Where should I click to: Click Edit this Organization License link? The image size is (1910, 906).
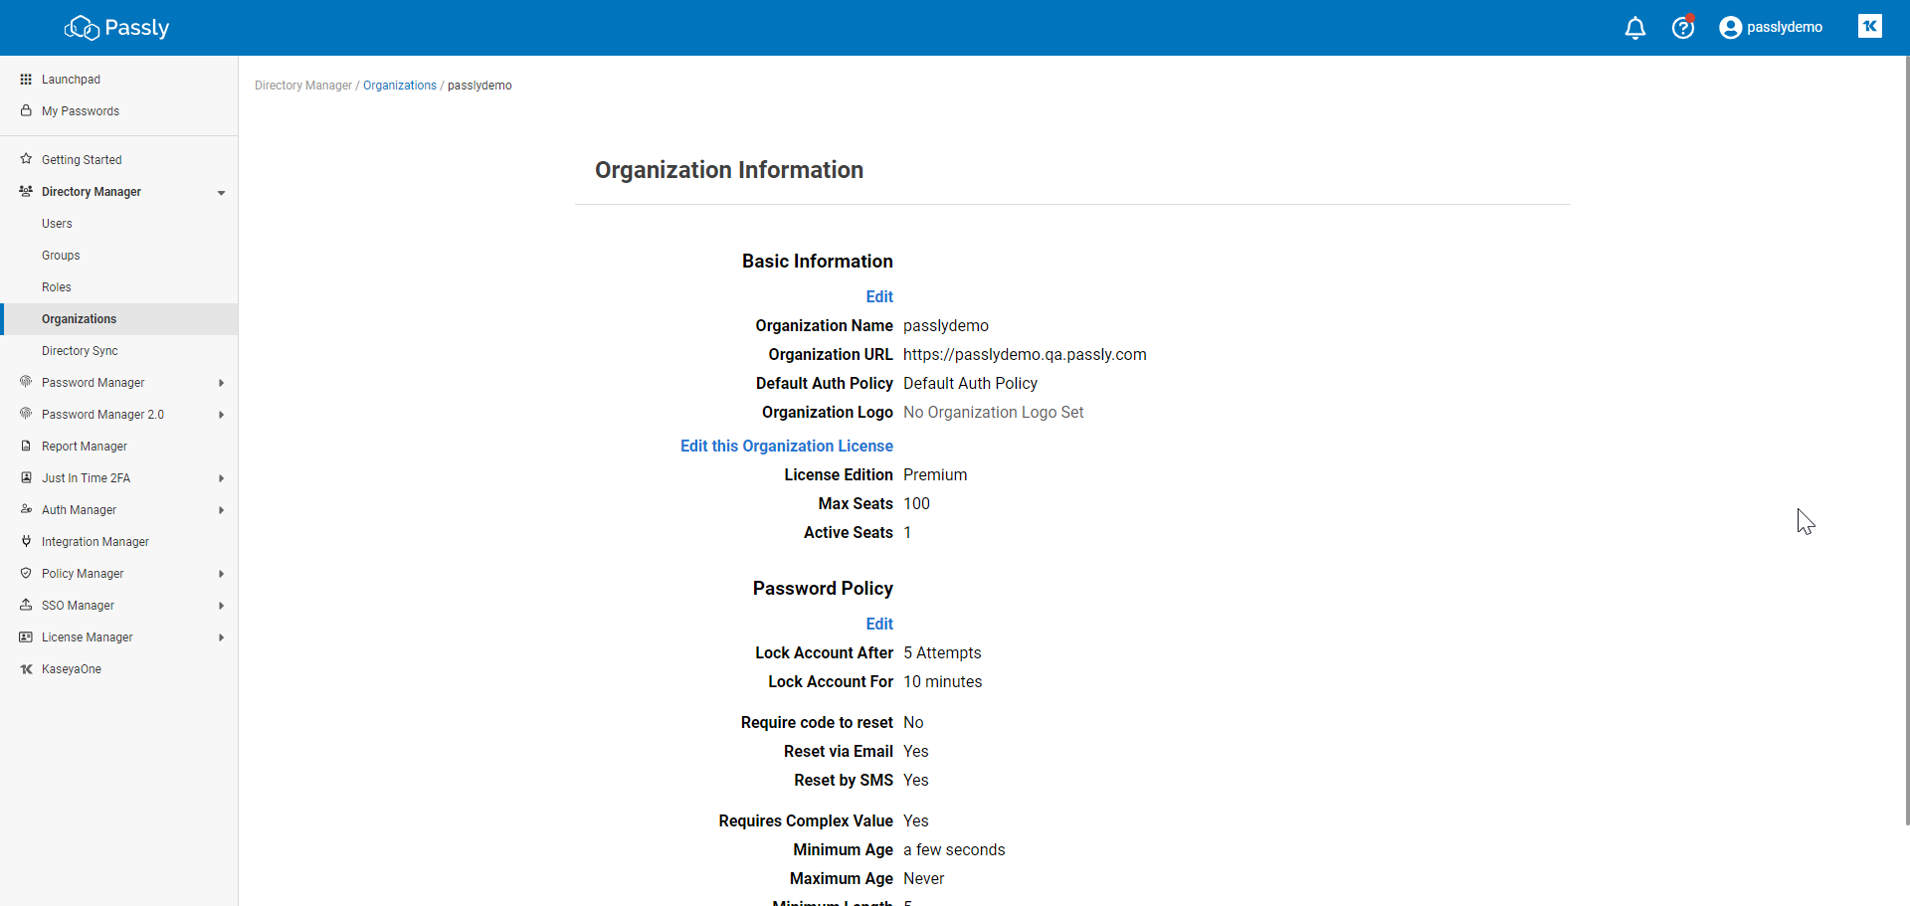787,446
